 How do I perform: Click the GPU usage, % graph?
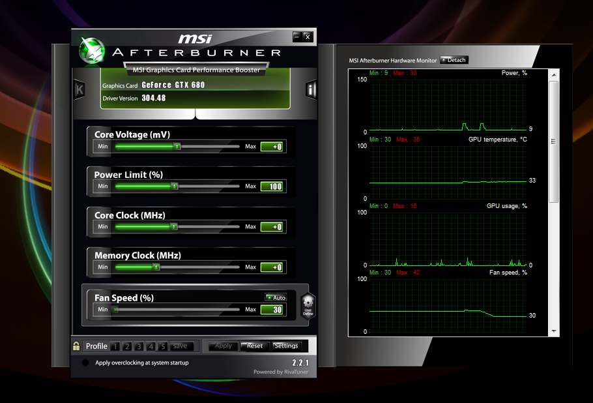pyautogui.click(x=448, y=239)
